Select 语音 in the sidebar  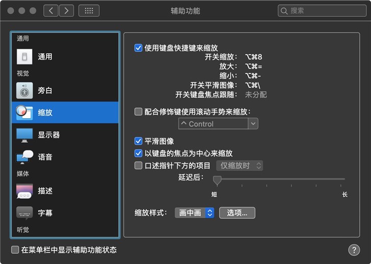pos(65,157)
